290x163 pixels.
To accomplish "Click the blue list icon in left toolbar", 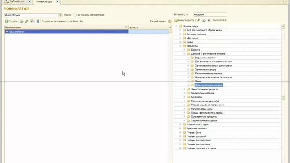I will 38,21.
